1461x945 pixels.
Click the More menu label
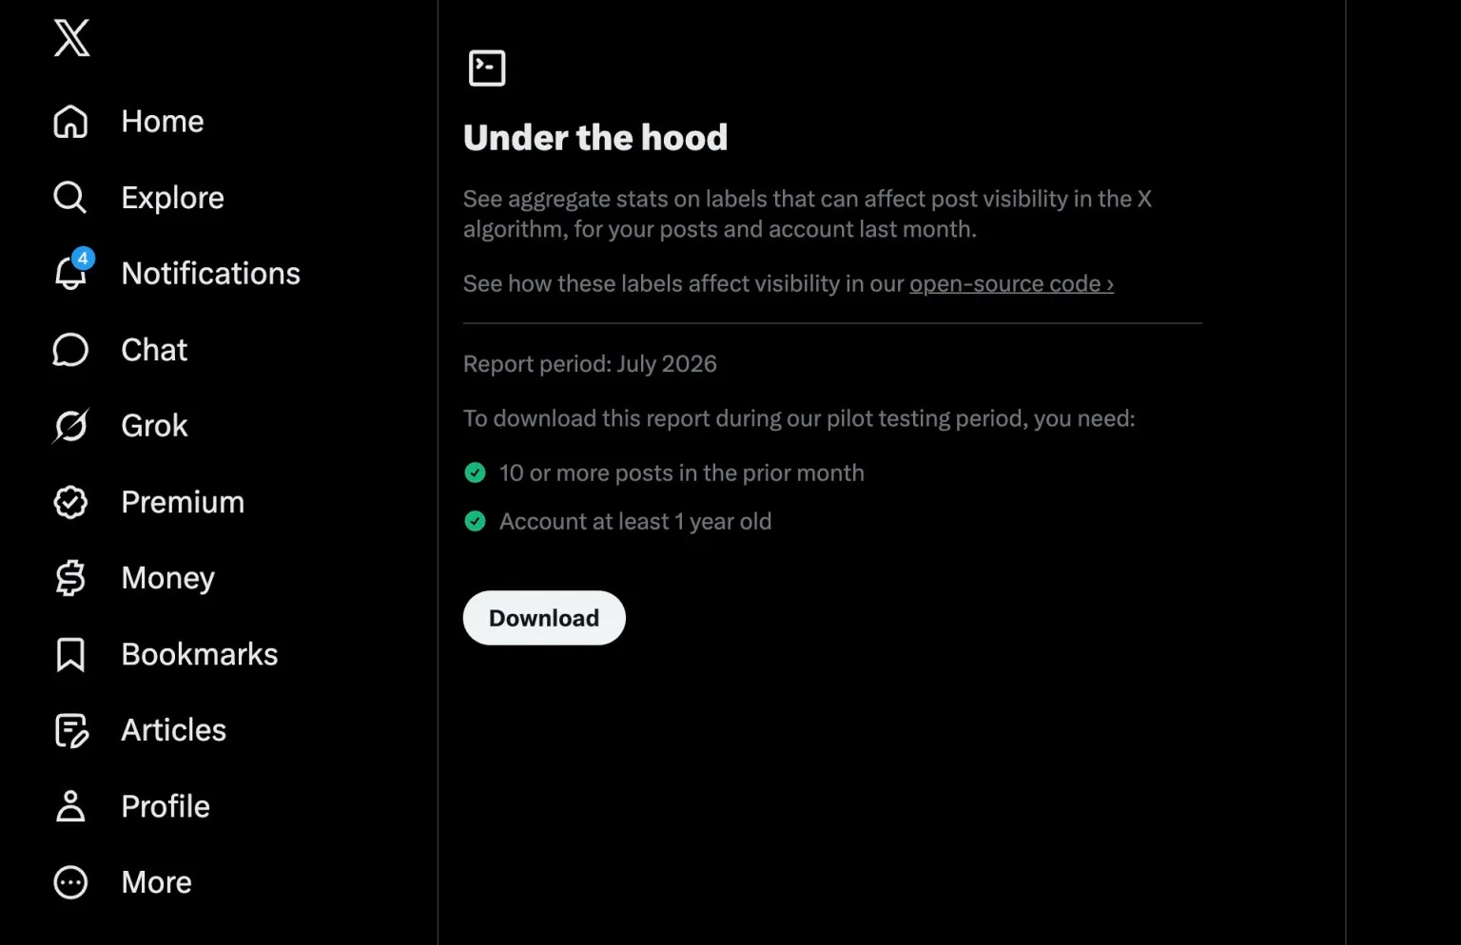point(157,882)
